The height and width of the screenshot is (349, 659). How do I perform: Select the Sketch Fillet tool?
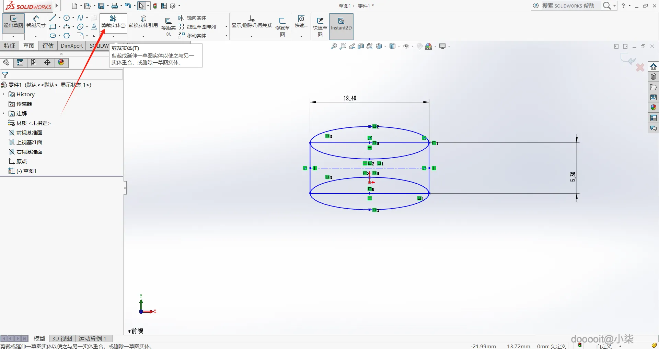pyautogui.click(x=80, y=36)
